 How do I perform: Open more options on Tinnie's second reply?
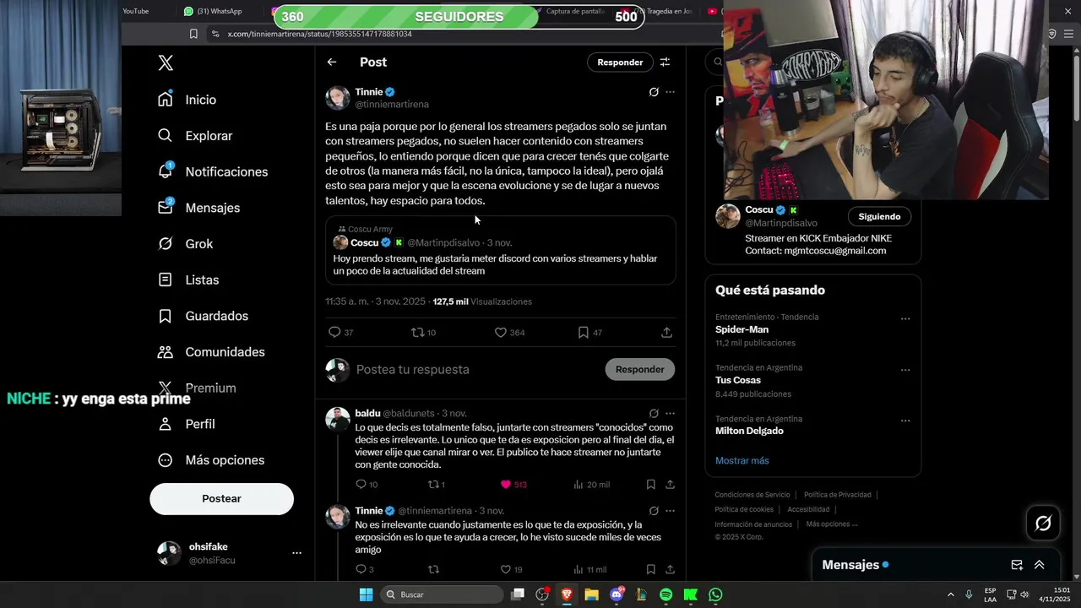tap(670, 511)
